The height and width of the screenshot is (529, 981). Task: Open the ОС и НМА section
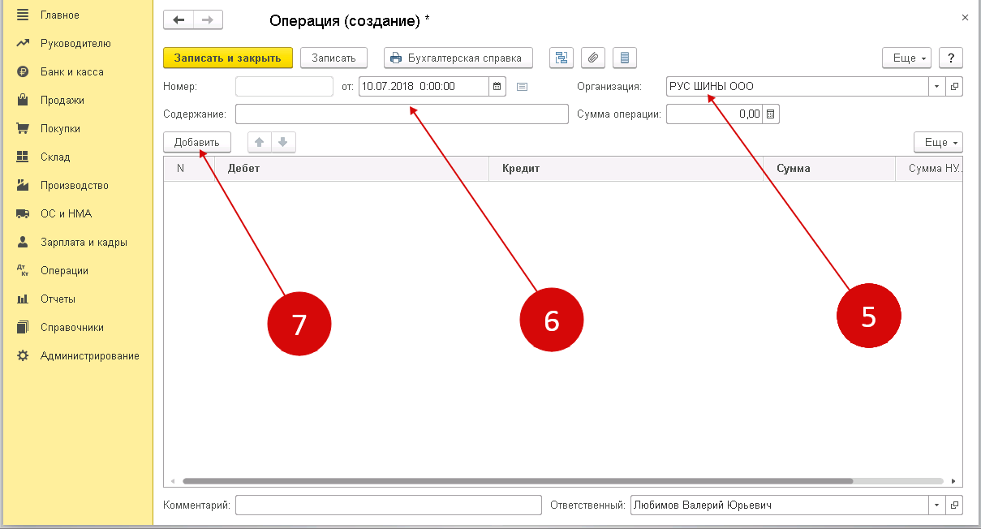(66, 213)
